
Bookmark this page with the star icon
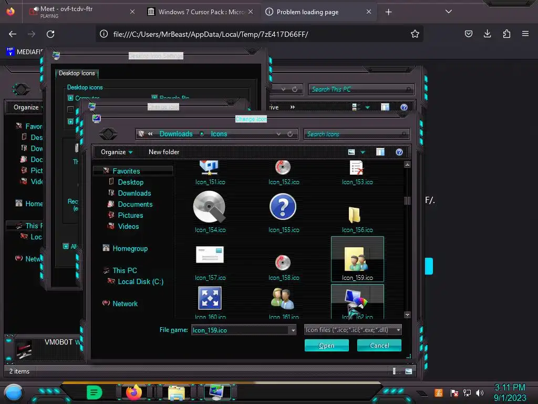tap(415, 34)
